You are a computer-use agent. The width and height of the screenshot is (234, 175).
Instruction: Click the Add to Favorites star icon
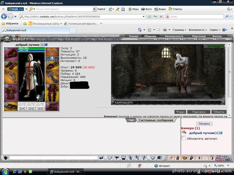pos(25,23)
